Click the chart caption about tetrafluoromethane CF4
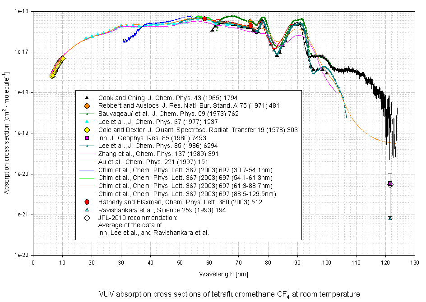The height and width of the screenshot is (302, 426). [x=229, y=294]
